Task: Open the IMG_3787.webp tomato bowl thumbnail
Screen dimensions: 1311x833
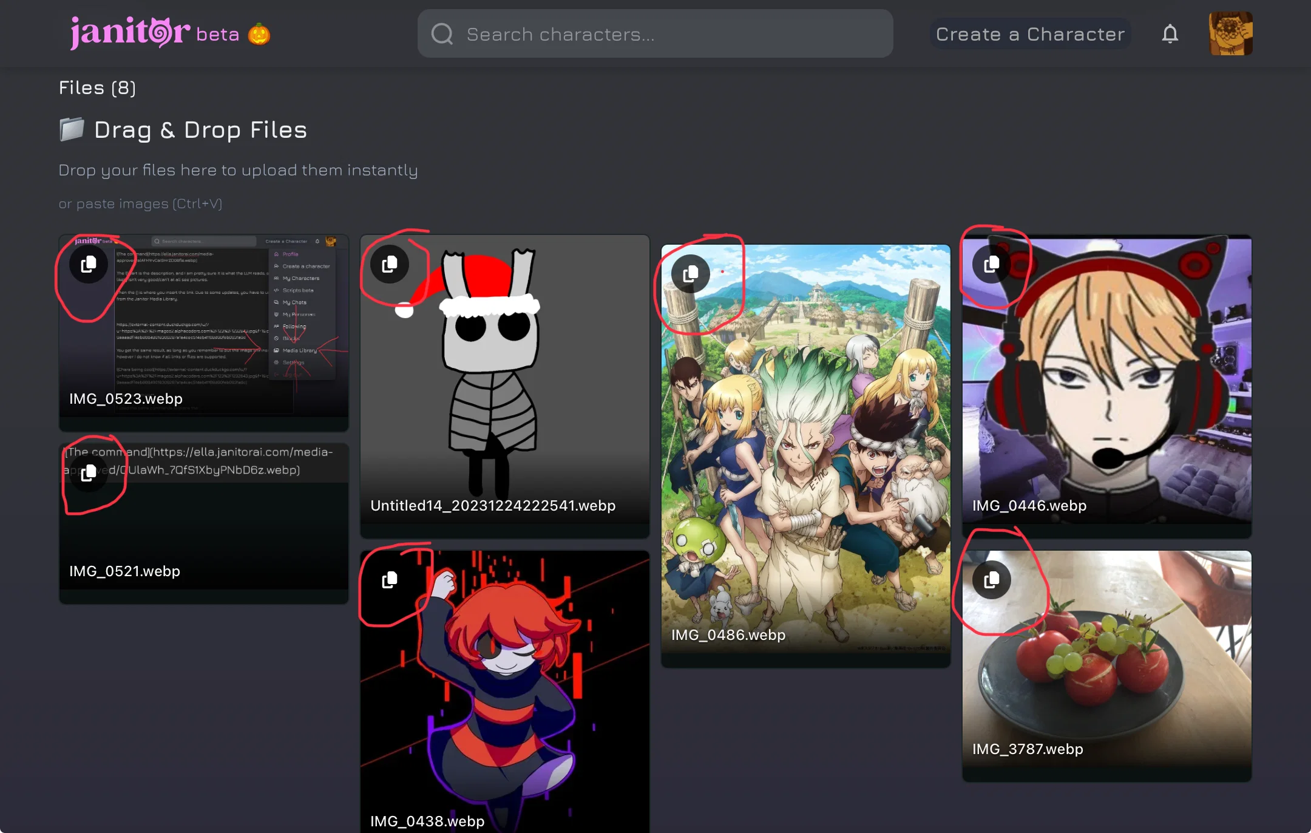Action: (1107, 666)
